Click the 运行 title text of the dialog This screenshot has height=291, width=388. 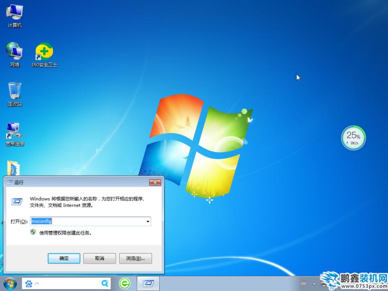pyautogui.click(x=19, y=182)
